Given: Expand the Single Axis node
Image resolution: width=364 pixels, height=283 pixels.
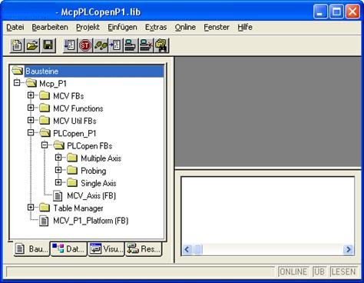Looking at the screenshot, I should [x=58, y=183].
